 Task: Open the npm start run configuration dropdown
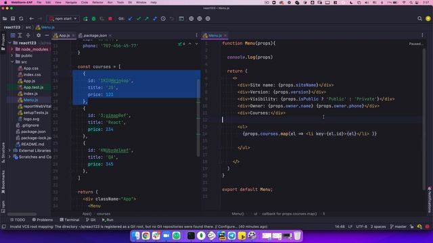63,19
